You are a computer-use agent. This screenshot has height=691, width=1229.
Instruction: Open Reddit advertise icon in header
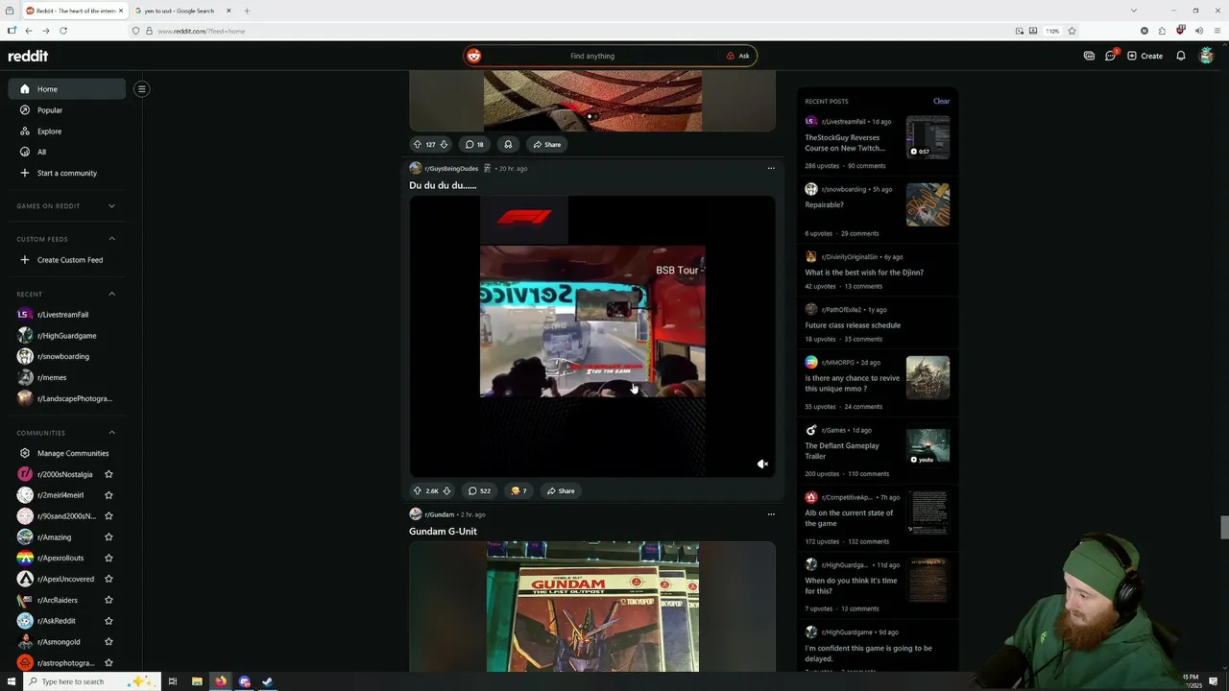1089,56
